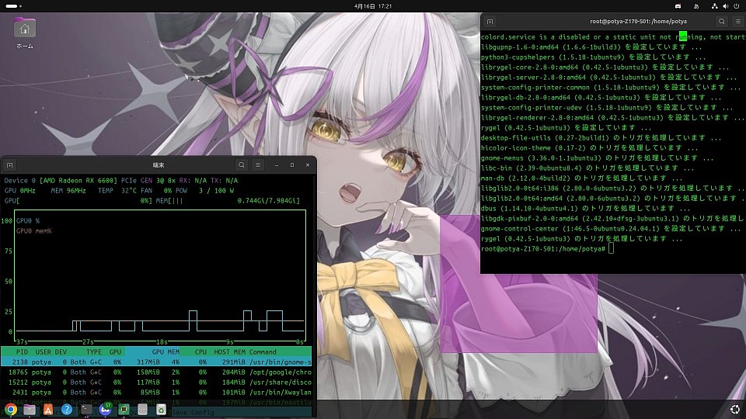The width and height of the screenshot is (746, 419).
Task: Open new tab in the 端末 terminal window
Action: point(9,164)
